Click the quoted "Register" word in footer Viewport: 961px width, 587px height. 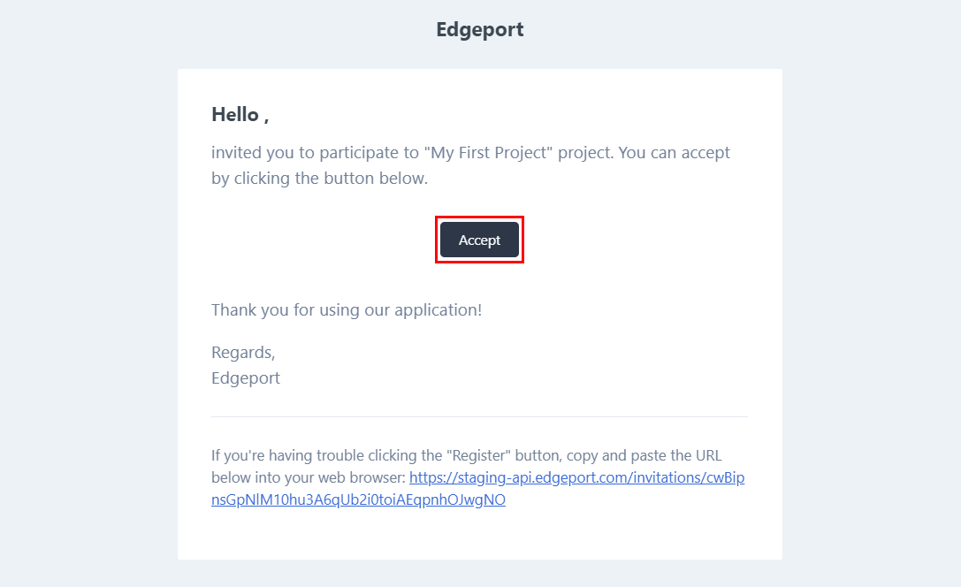[477, 456]
